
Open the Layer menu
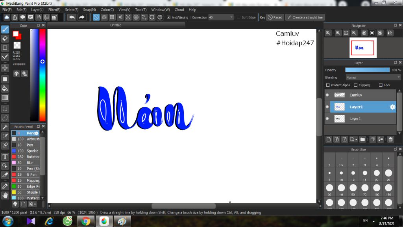click(37, 9)
